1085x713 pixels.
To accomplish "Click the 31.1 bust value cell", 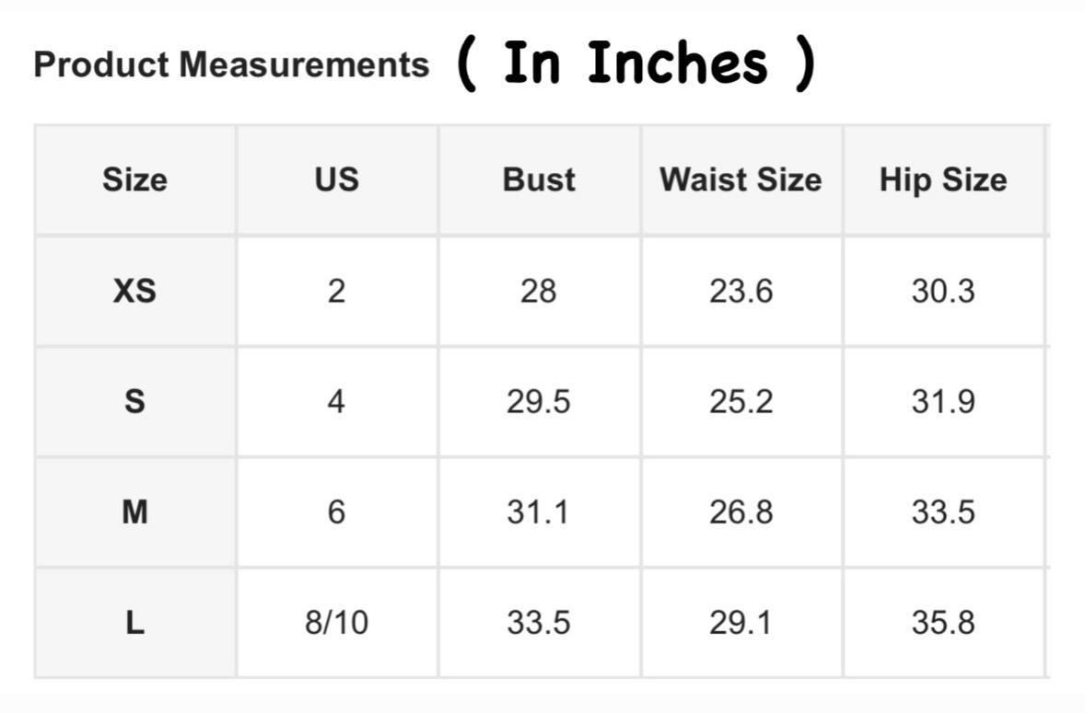I will [539, 512].
